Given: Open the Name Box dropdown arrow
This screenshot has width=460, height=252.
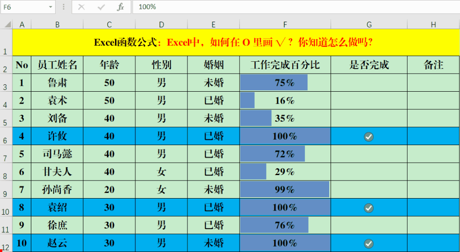Looking at the screenshot, I should tap(51, 7).
